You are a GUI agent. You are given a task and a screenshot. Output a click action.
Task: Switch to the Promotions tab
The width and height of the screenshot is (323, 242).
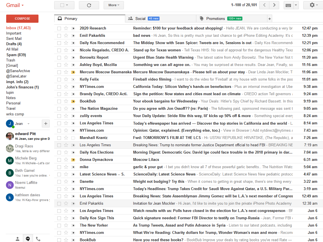point(231,19)
